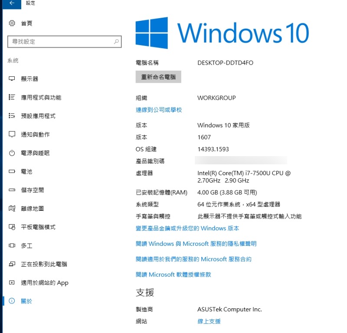Select the 顯示器 monitor icon
This screenshot has width=347, height=333.
(x=12, y=79)
